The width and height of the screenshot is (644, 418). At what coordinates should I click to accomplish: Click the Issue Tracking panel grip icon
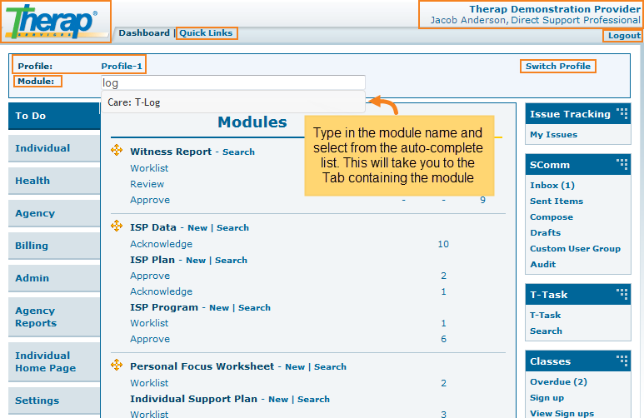[x=622, y=113]
